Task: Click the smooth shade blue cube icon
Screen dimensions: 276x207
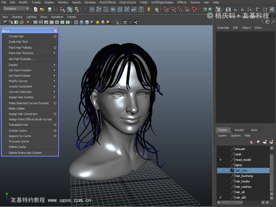Action: point(81,23)
